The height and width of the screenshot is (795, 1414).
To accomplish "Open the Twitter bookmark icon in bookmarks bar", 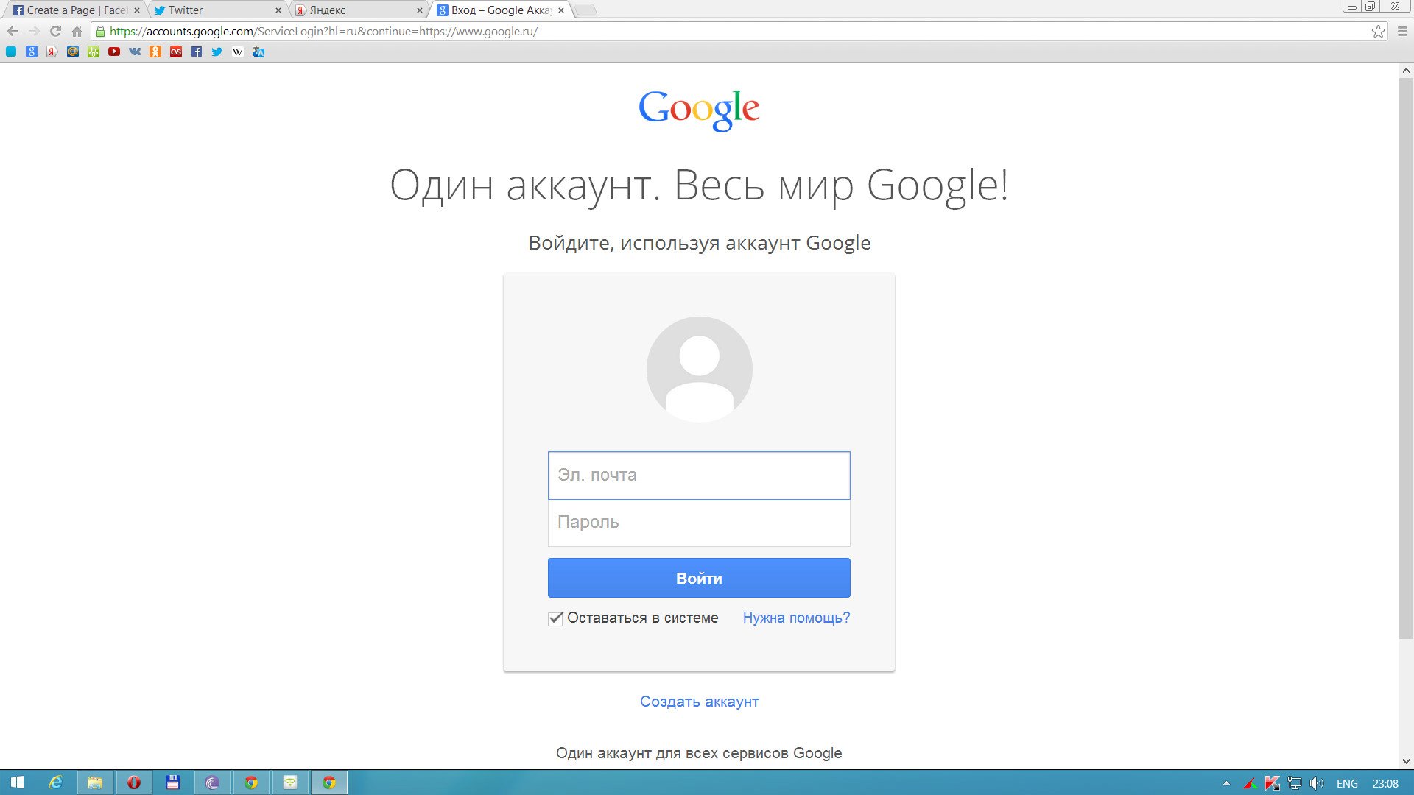I will (x=217, y=52).
